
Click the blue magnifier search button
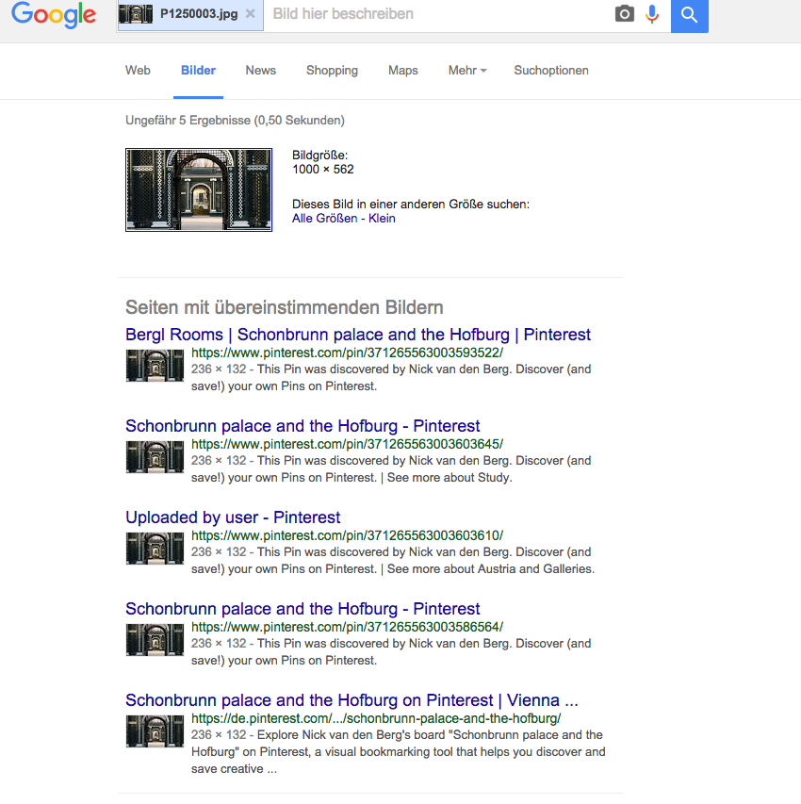(689, 15)
